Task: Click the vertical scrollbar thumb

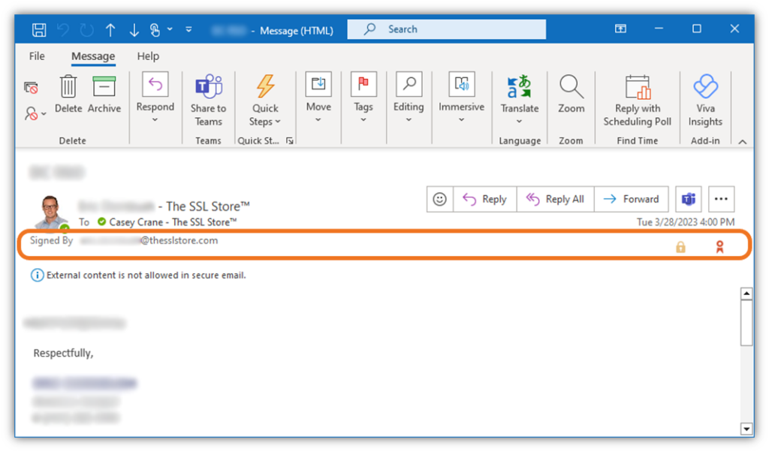Action: (x=746, y=323)
